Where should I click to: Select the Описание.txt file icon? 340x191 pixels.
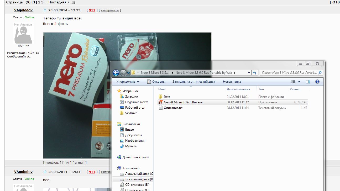pyautogui.click(x=160, y=108)
